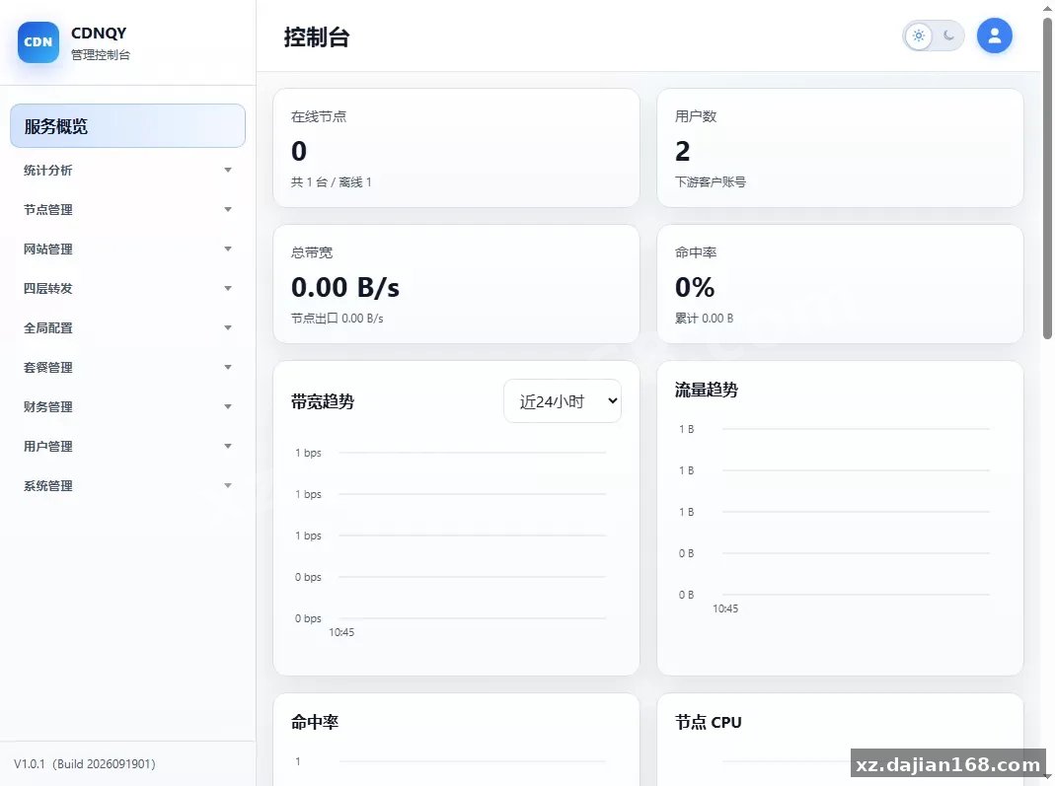Expand the 用户管理 arrow

click(228, 447)
